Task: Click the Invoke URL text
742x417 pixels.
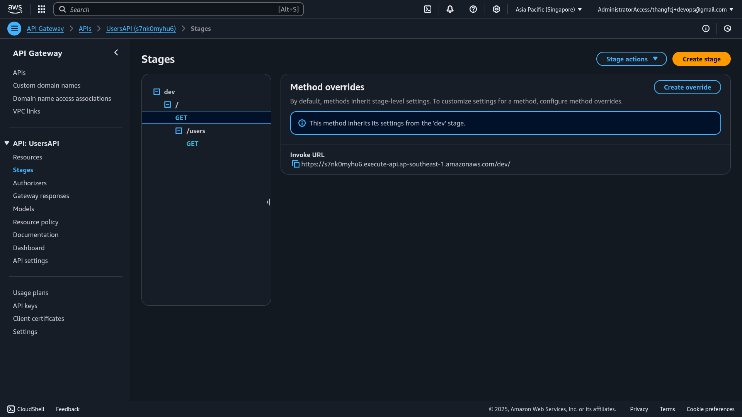Action: 405,164
